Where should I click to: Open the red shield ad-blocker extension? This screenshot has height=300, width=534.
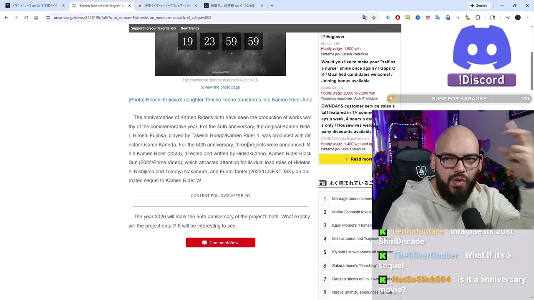[x=398, y=17]
